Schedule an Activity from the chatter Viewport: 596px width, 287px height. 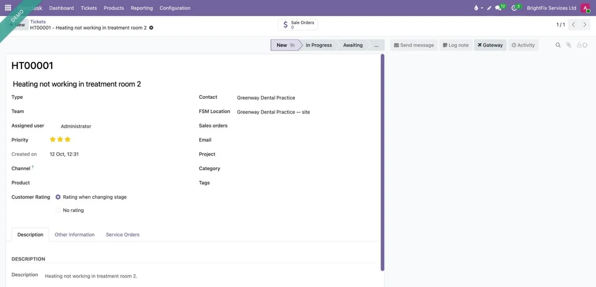pyautogui.click(x=523, y=45)
